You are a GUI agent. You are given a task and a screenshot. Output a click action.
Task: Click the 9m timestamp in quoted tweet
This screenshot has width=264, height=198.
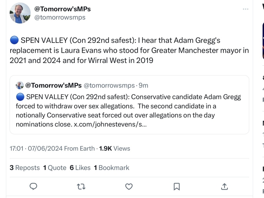pos(143,85)
